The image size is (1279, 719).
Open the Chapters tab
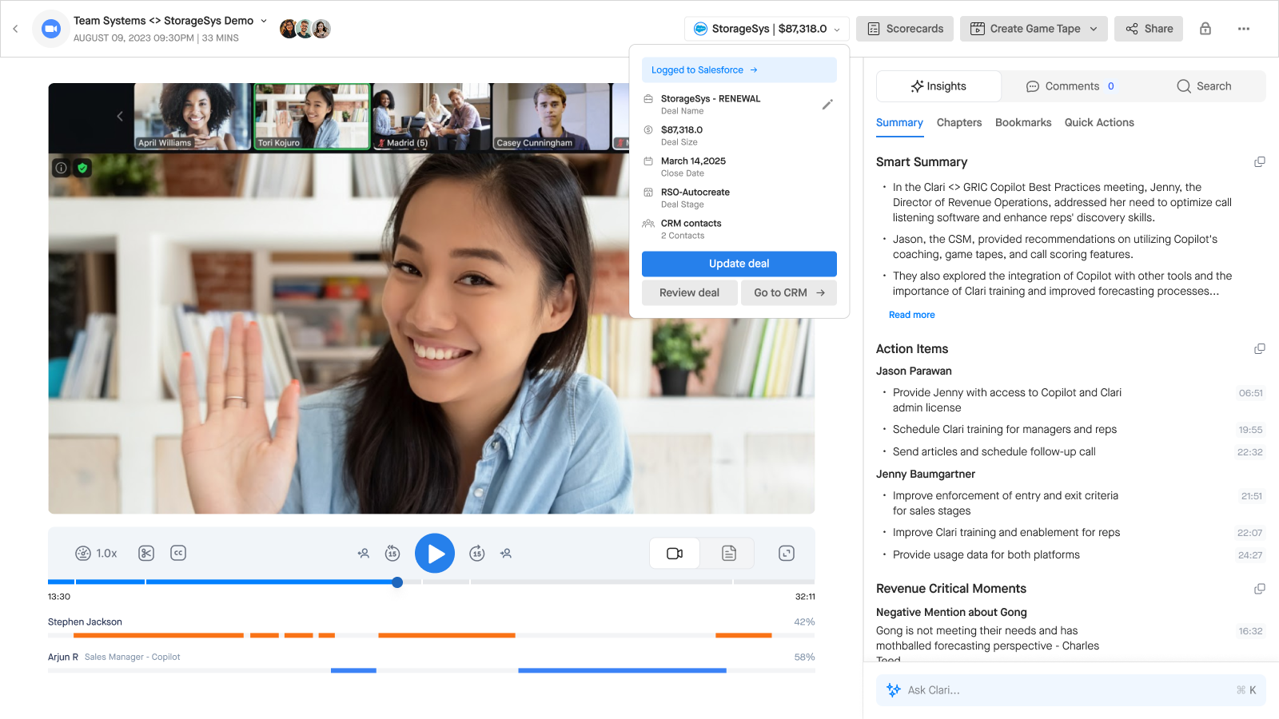click(x=959, y=122)
